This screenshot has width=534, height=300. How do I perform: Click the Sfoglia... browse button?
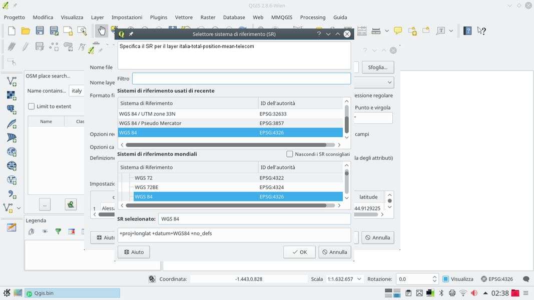point(378,67)
